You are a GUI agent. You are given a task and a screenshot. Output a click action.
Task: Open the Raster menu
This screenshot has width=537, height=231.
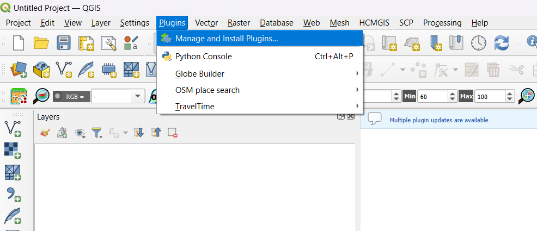239,23
